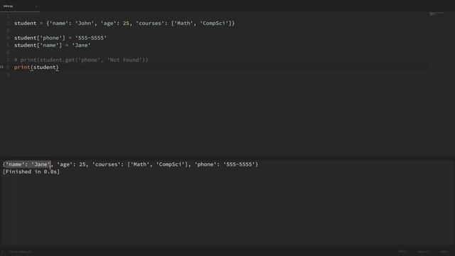Close the intro.py tab
Screen dimensions: 455x256
[36, 6]
